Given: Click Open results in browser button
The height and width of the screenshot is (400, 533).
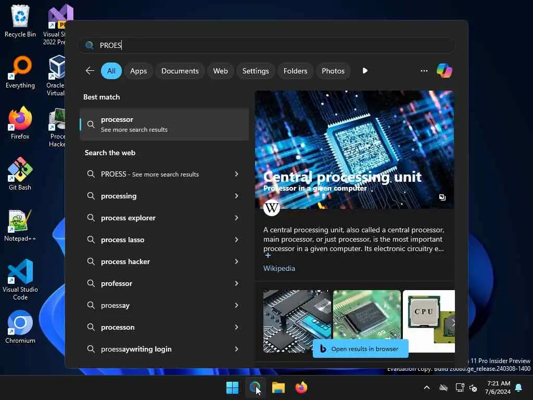Looking at the screenshot, I should [x=360, y=348].
